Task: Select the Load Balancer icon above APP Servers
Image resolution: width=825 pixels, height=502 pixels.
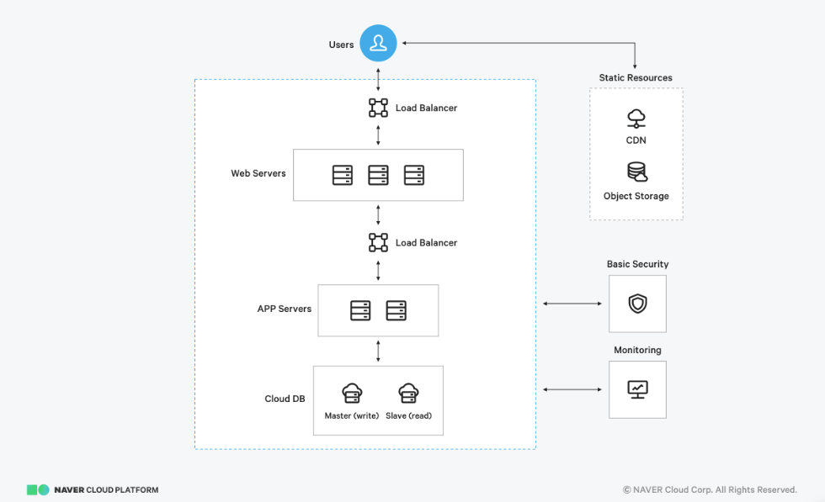Action: click(378, 242)
